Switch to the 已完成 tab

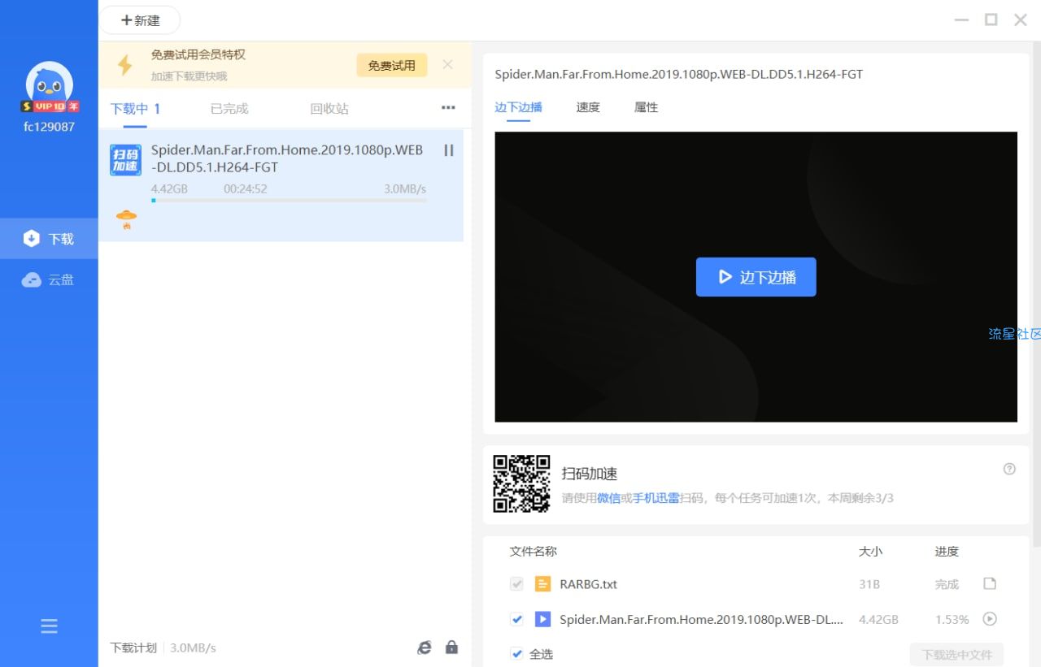(x=229, y=109)
